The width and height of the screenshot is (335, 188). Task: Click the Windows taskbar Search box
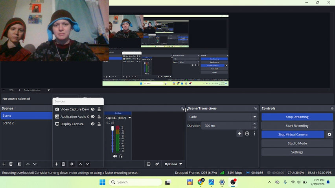[135, 182]
